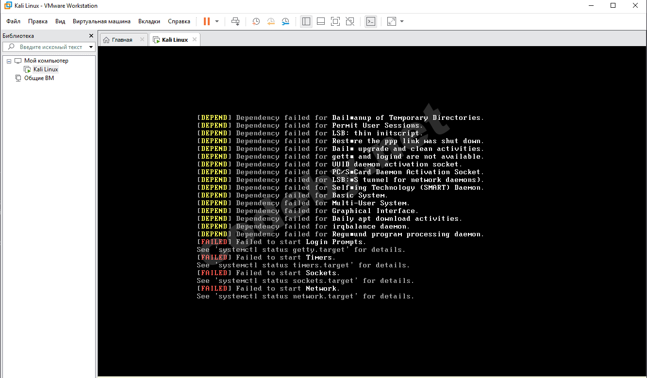The width and height of the screenshot is (647, 378).
Task: Click the 'systemctl status network.target' console line
Action: point(306,296)
